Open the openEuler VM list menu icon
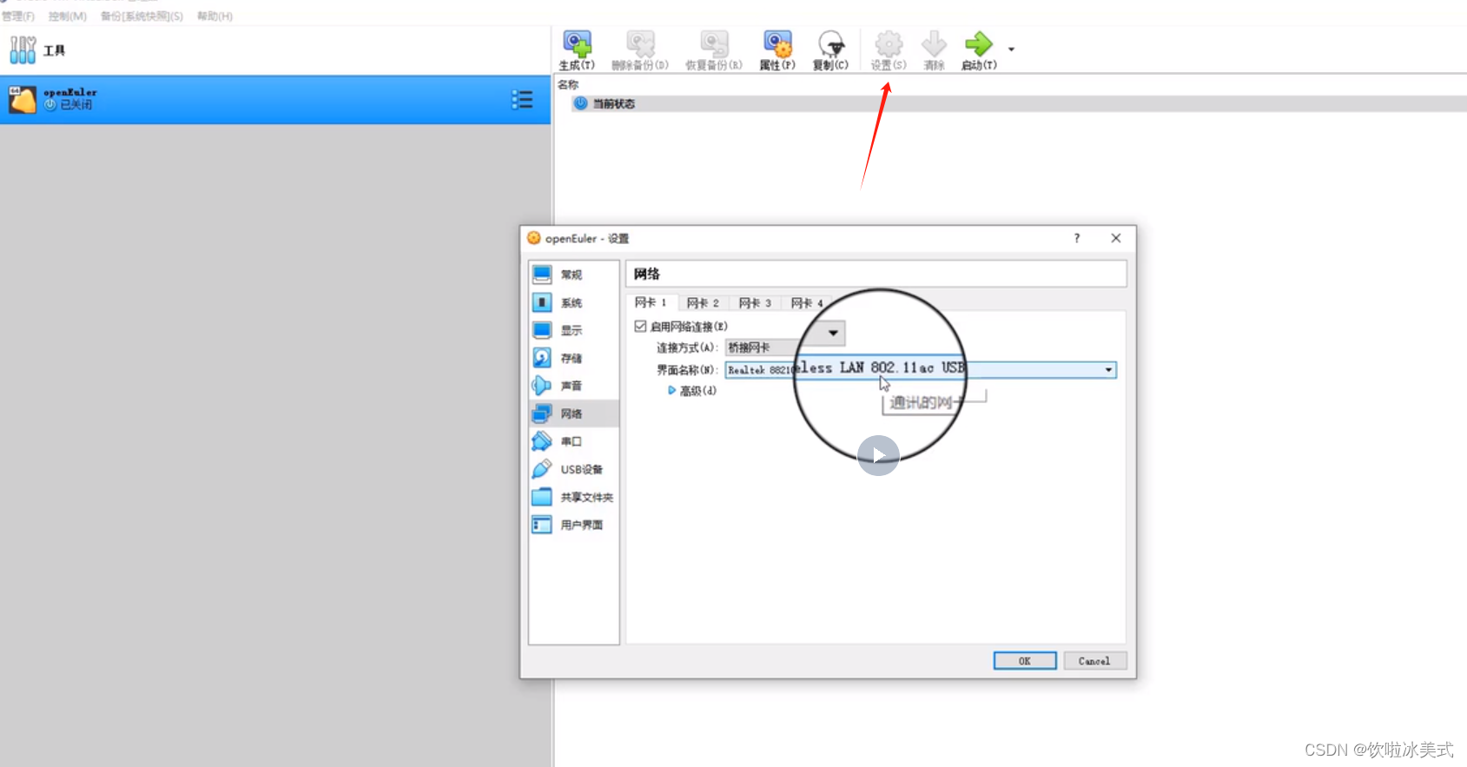 [522, 100]
